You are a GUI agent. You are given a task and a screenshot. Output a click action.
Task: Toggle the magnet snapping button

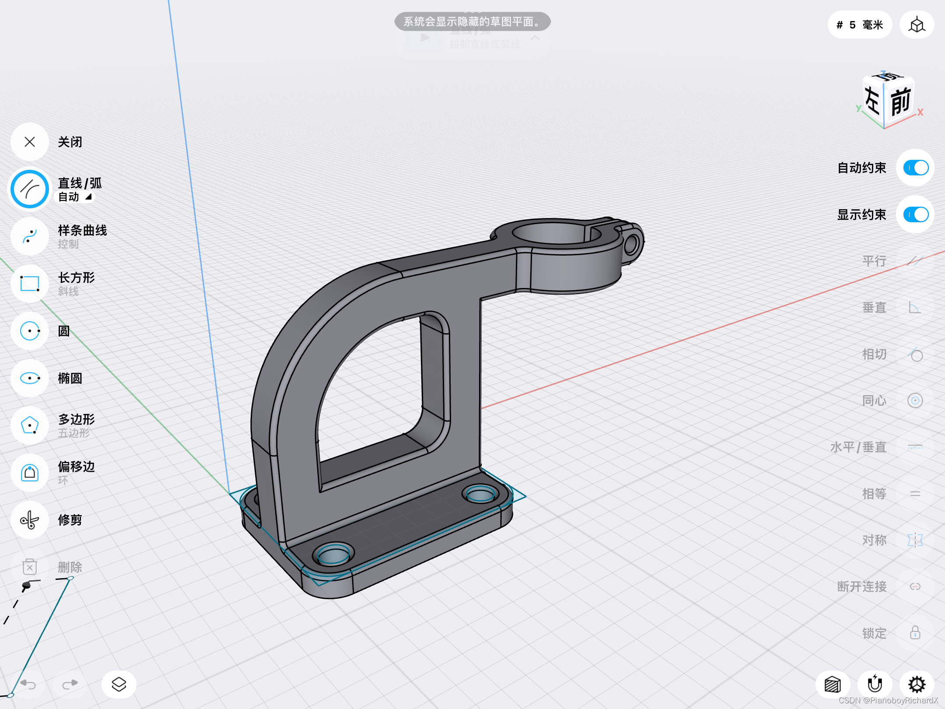875,684
